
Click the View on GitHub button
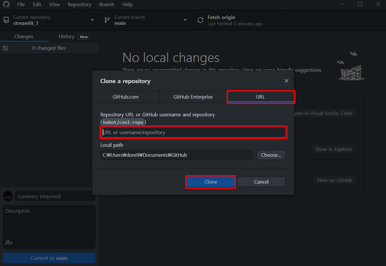coord(334,180)
